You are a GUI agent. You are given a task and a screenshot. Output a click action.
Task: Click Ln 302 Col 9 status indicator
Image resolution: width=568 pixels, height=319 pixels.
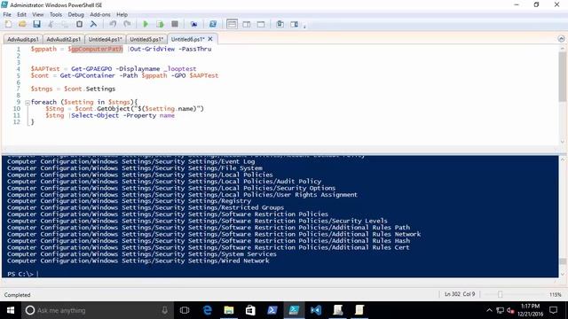coord(460,294)
